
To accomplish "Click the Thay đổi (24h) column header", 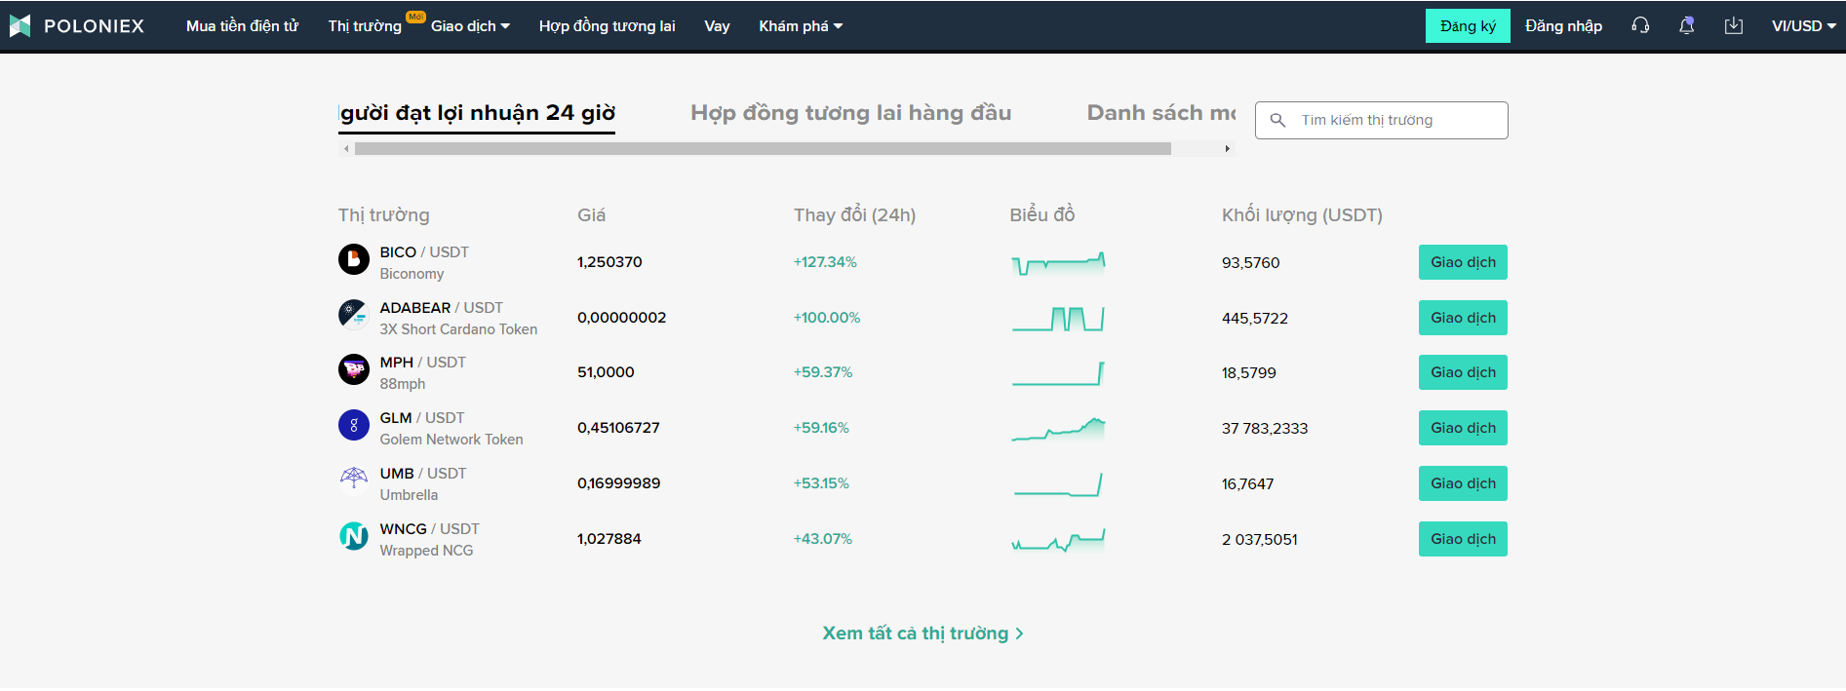I will pos(854,215).
